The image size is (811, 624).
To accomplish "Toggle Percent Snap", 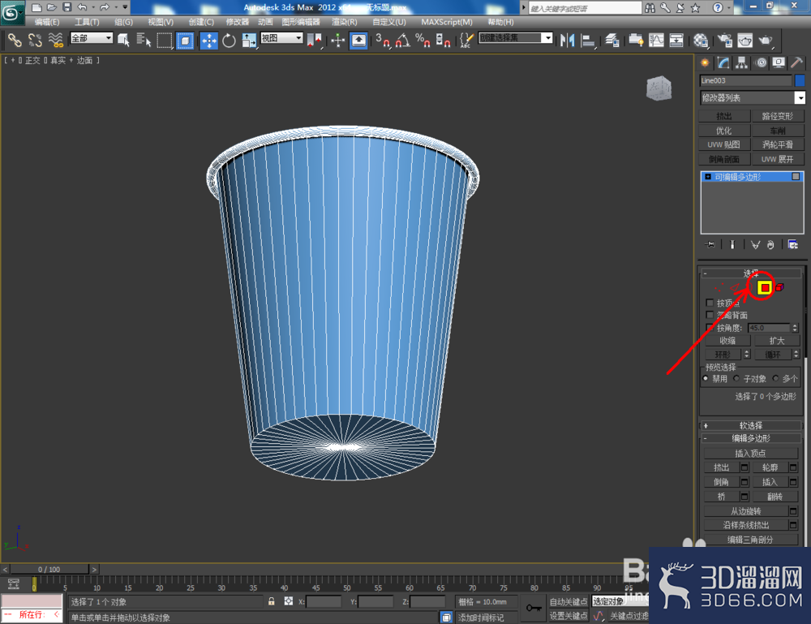I will 423,41.
